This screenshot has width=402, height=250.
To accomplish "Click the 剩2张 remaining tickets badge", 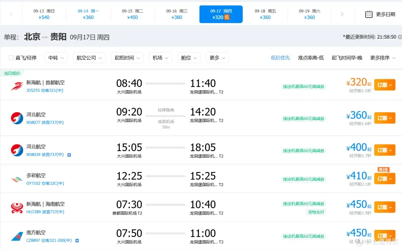I will (383, 169).
